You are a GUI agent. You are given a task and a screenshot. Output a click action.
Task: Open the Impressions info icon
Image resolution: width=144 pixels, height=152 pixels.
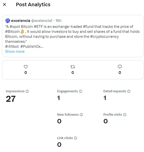tap(27, 91)
